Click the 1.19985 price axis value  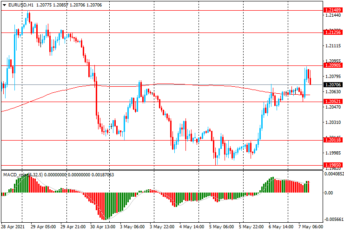pyautogui.click(x=333, y=153)
